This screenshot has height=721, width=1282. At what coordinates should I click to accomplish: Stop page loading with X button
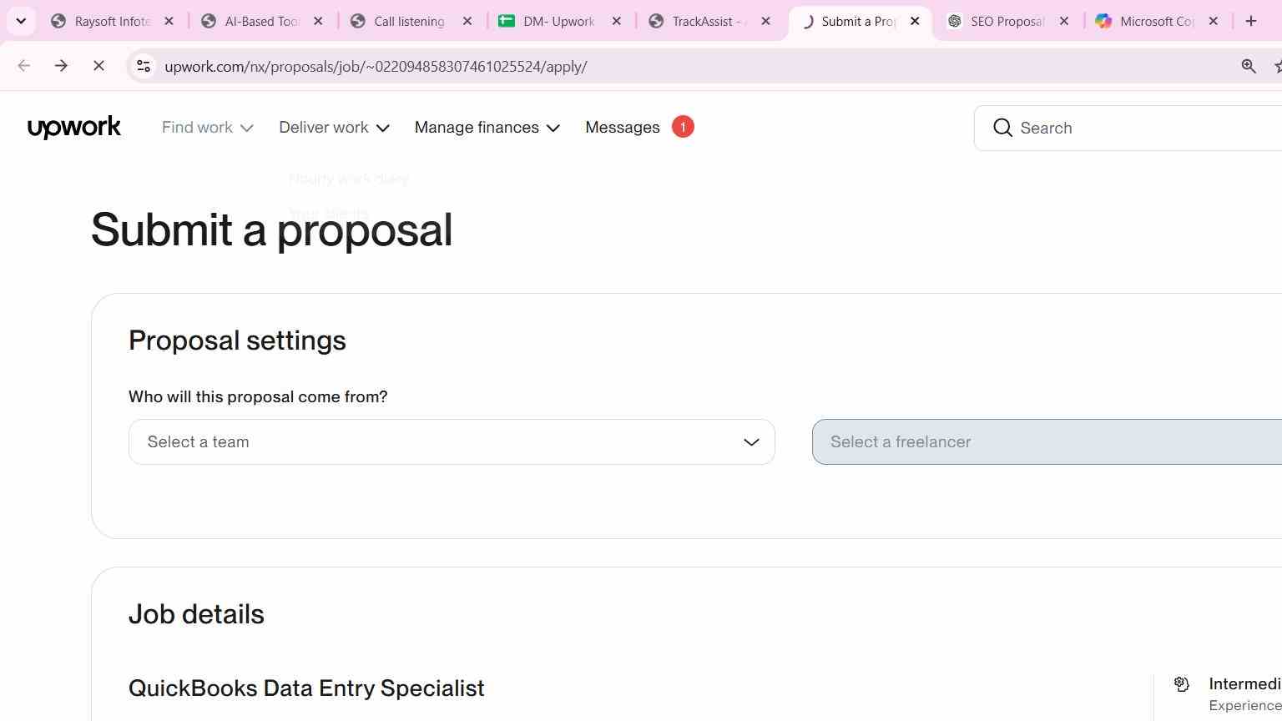[98, 66]
